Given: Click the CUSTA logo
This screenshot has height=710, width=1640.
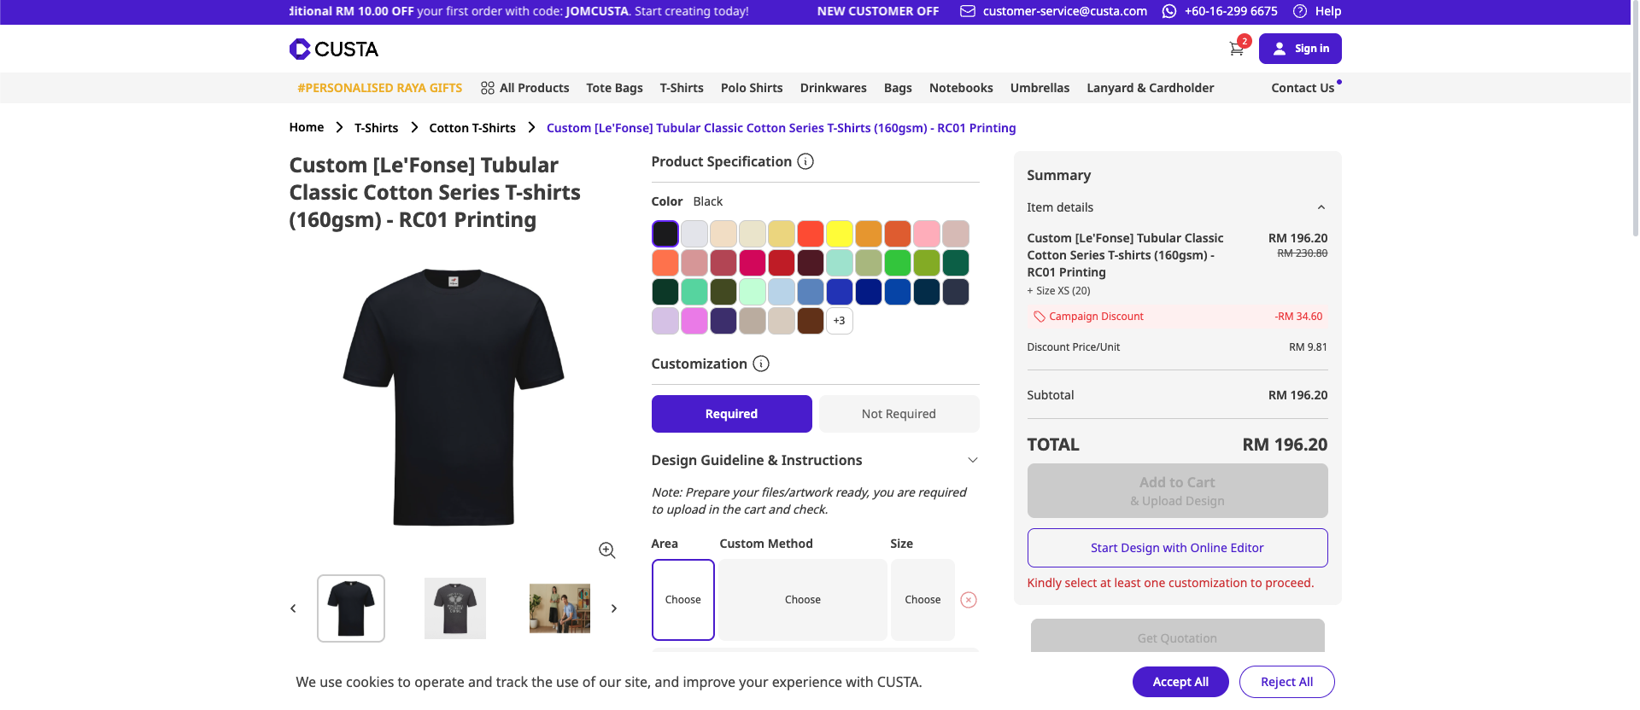Looking at the screenshot, I should click(x=334, y=49).
